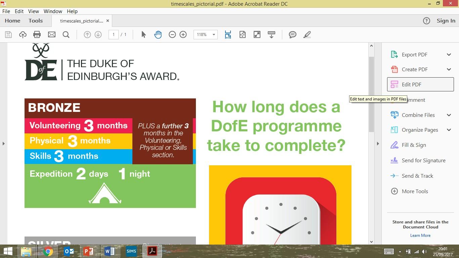
Task: Expand the Export PDF options
Action: click(x=449, y=54)
